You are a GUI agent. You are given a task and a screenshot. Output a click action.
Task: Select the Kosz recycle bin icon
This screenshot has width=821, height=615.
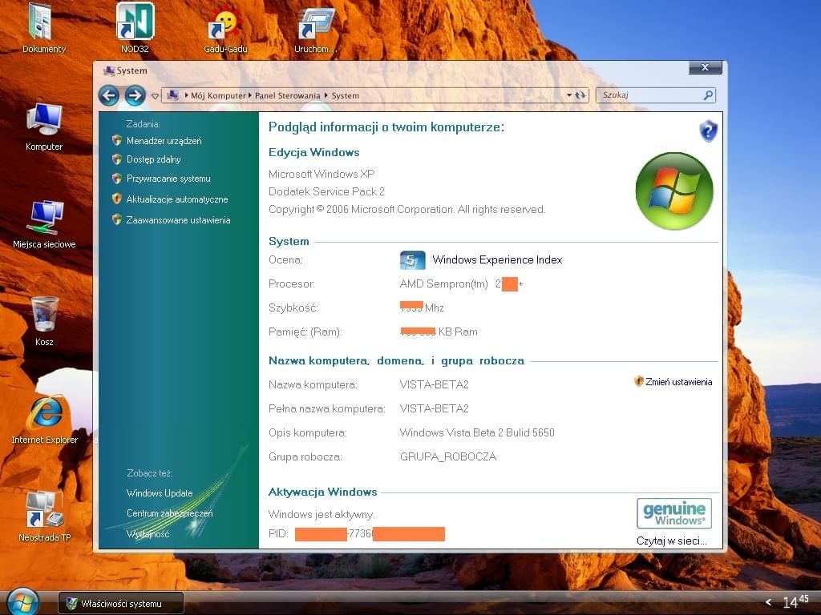tap(44, 321)
